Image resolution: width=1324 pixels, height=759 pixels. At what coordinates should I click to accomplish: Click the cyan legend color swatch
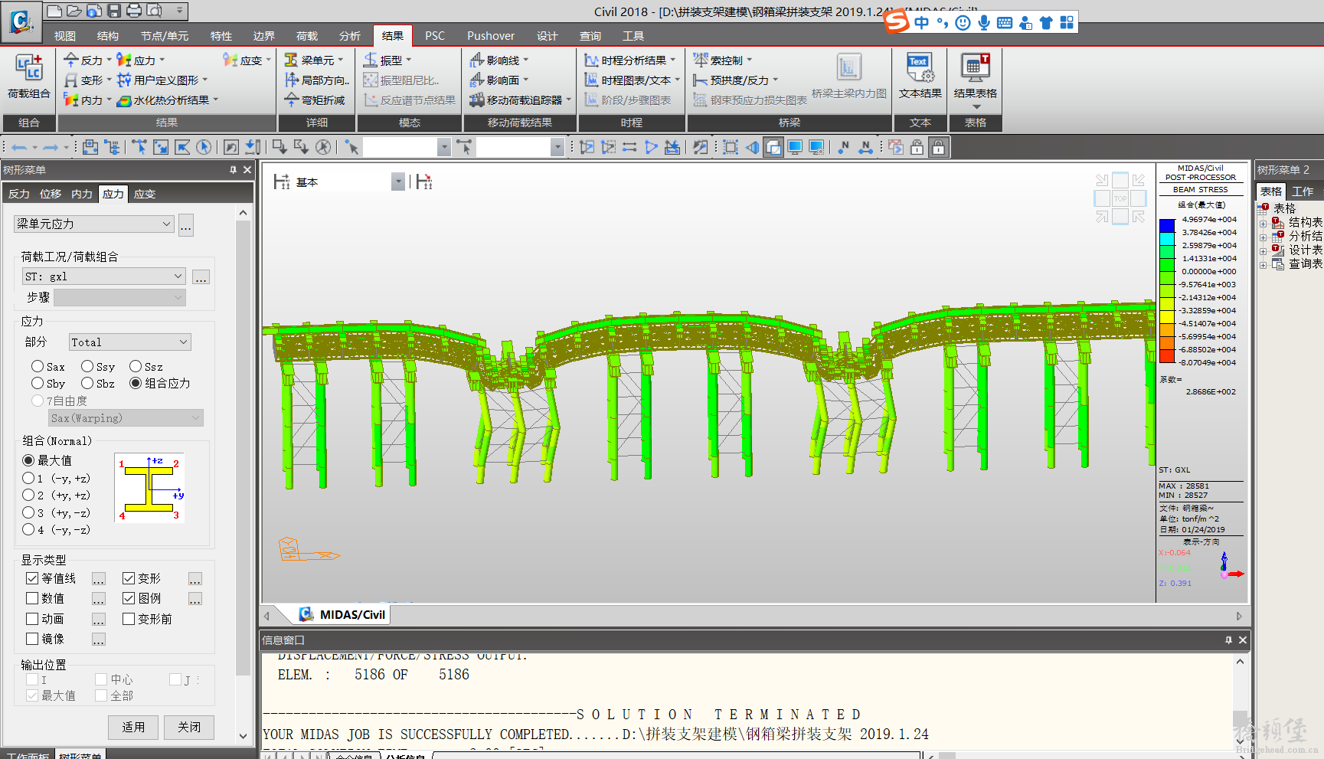tap(1167, 238)
